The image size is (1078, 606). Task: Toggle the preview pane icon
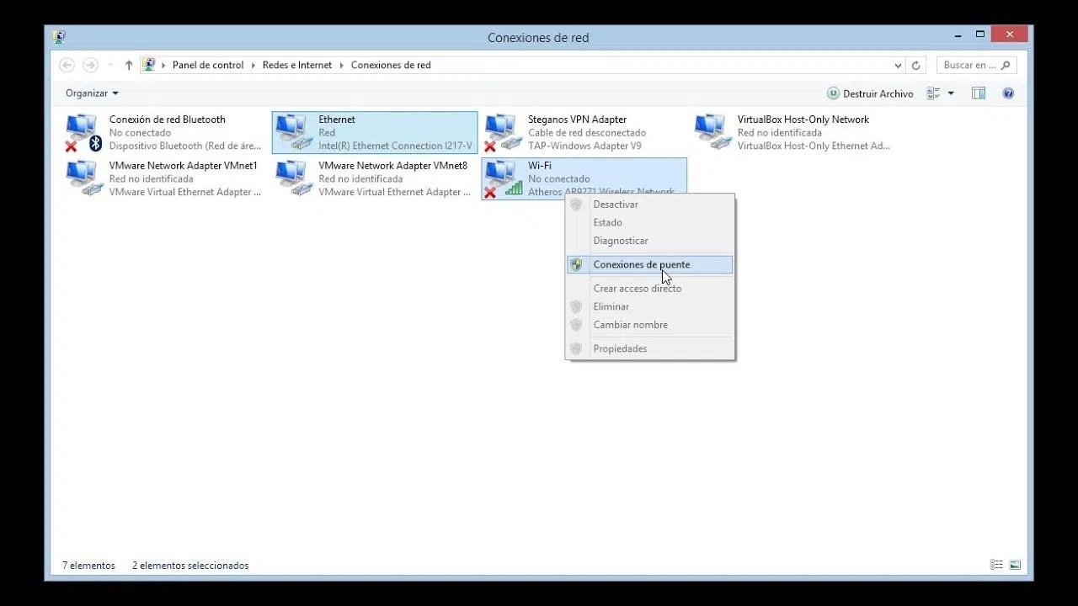click(x=979, y=93)
